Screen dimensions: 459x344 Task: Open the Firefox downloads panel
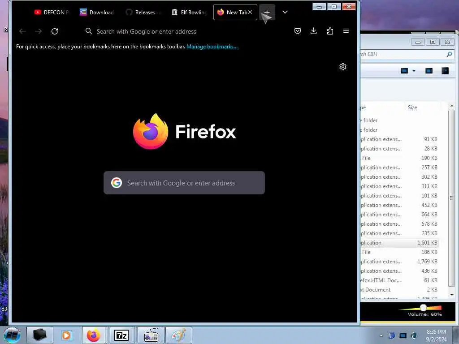(x=313, y=31)
